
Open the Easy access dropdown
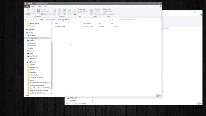click(x=82, y=12)
